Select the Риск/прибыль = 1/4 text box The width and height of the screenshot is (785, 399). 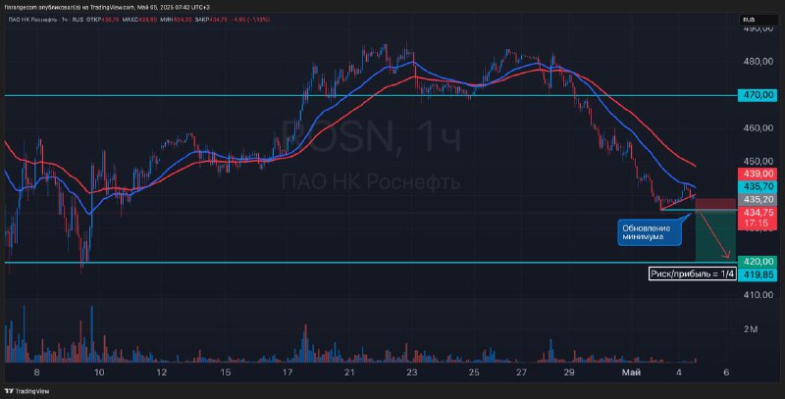(x=693, y=274)
